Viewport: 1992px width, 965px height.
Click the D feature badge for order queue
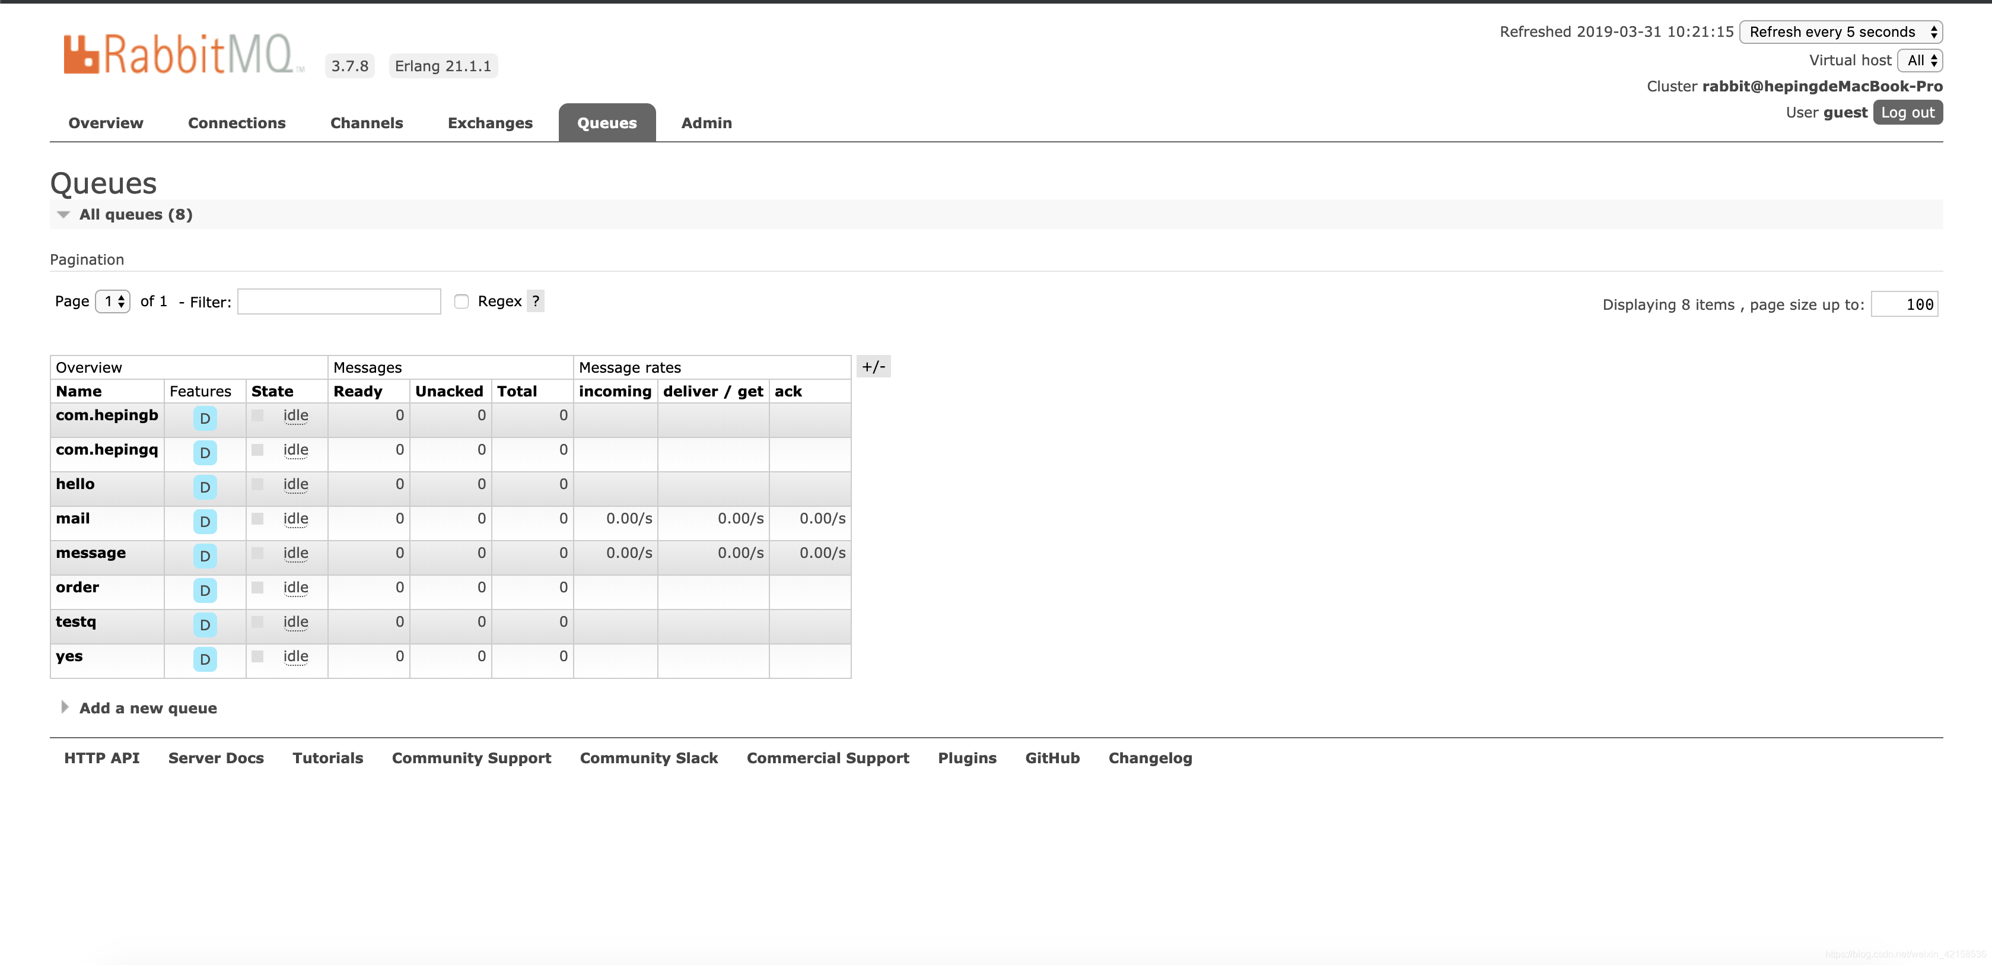205,591
